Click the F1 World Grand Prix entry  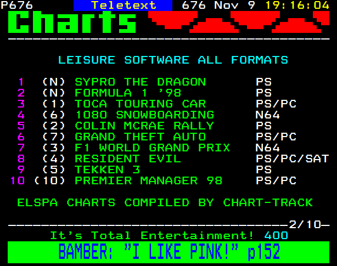coord(152,148)
